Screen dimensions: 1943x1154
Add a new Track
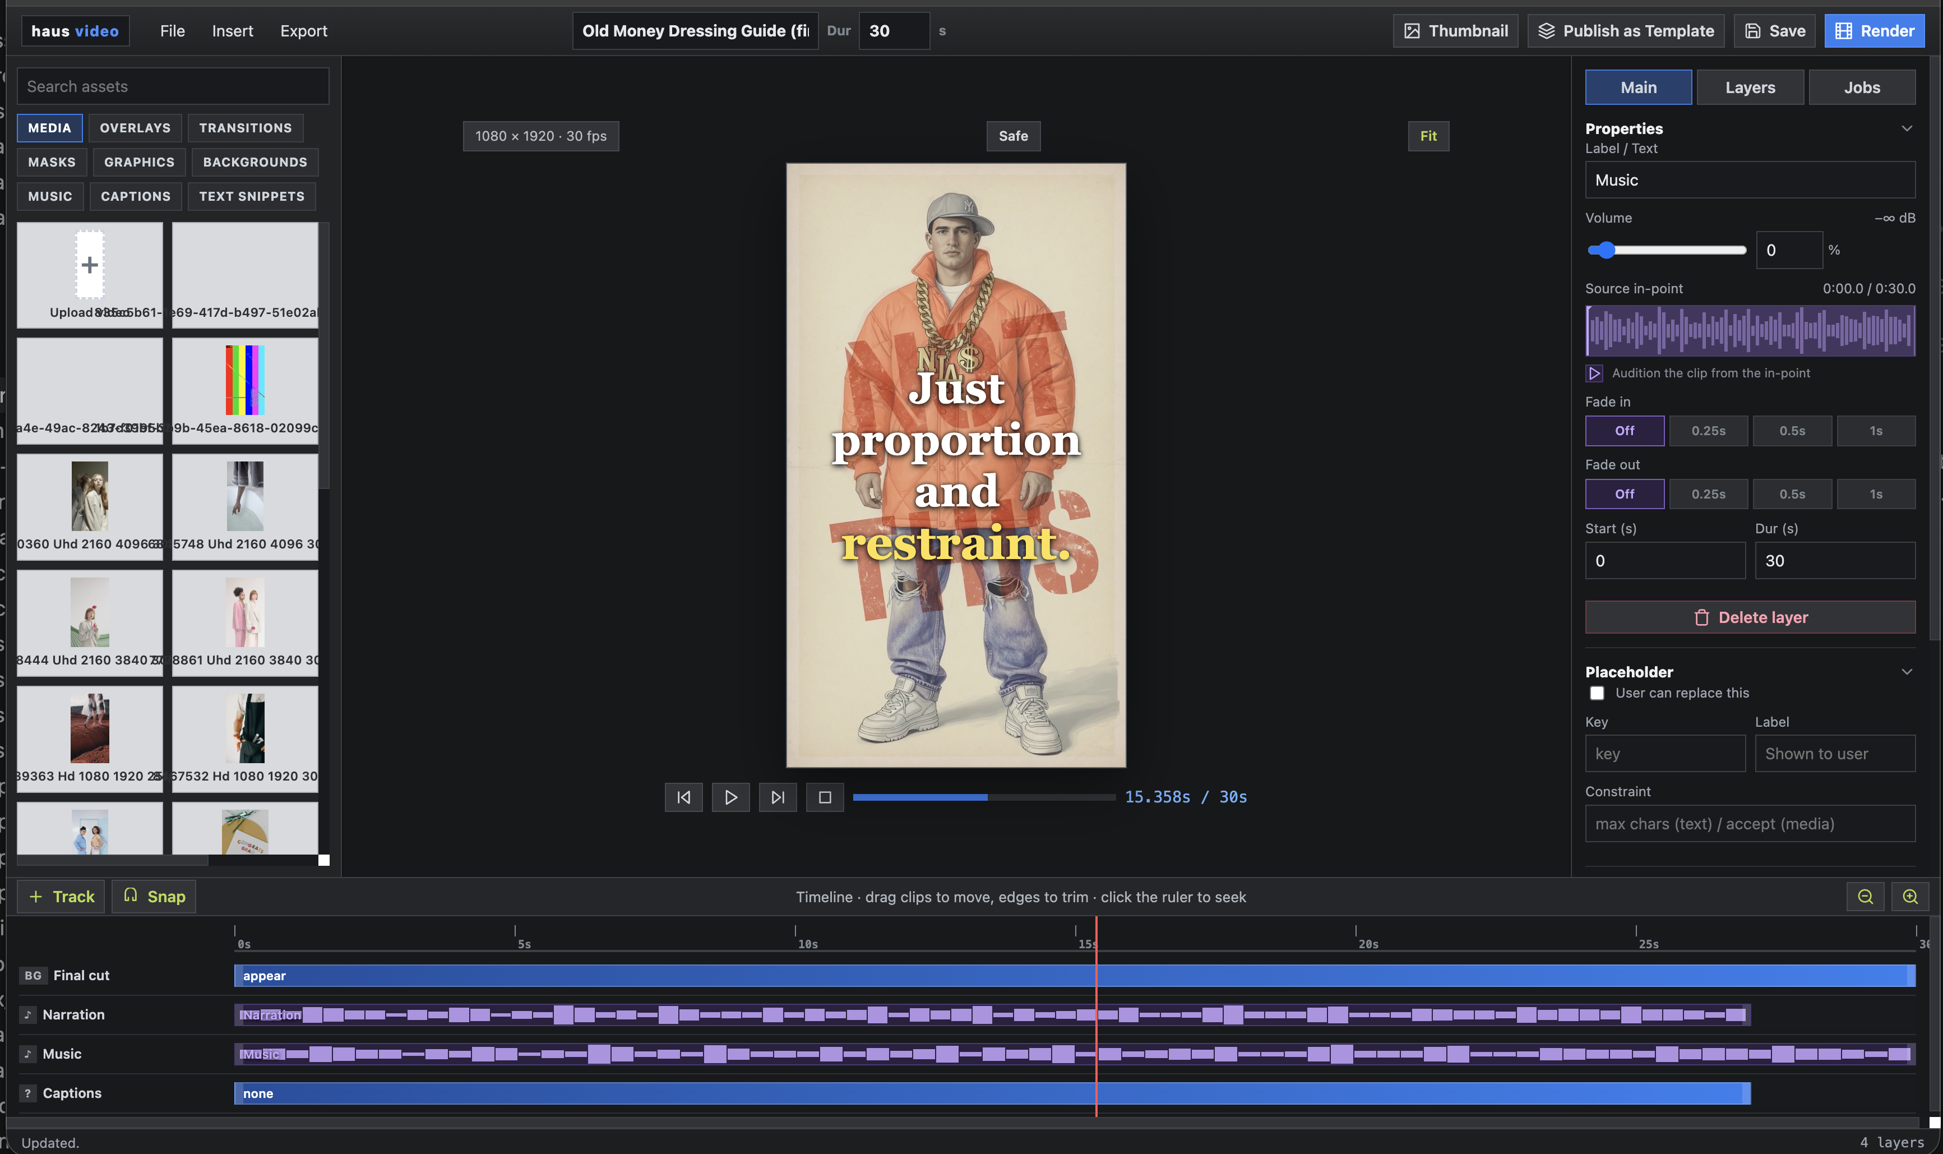pyautogui.click(x=61, y=897)
